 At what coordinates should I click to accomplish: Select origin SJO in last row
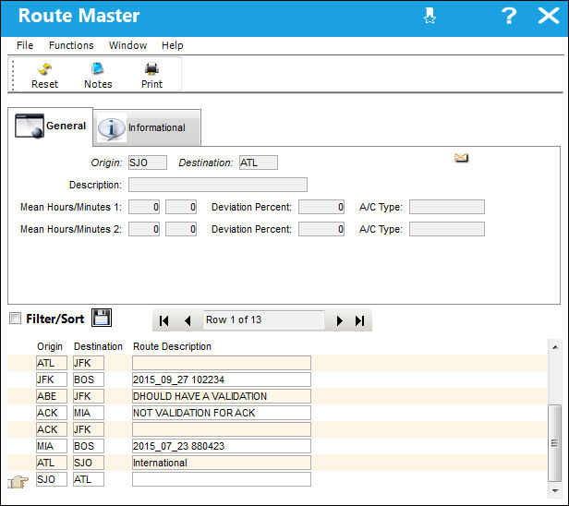coord(52,479)
